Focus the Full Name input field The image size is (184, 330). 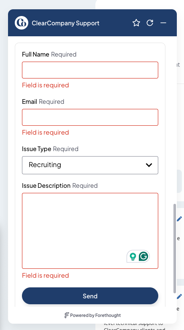pyautogui.click(x=90, y=70)
